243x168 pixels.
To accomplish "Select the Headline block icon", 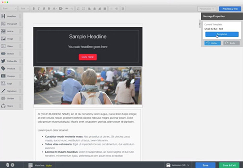I will point(3,16).
